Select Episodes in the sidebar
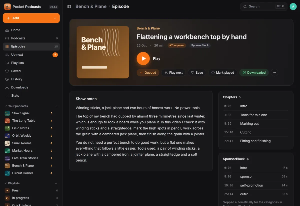300x206 pixels. pyautogui.click(x=31, y=46)
